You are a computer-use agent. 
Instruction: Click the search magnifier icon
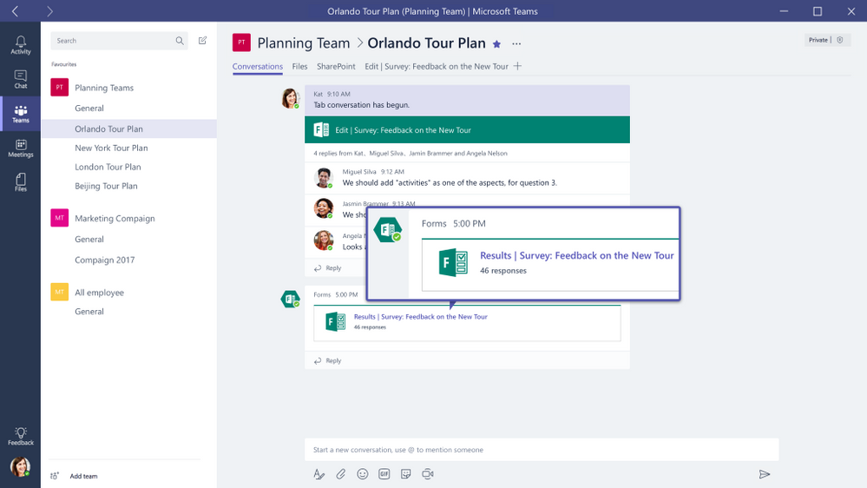click(x=180, y=41)
